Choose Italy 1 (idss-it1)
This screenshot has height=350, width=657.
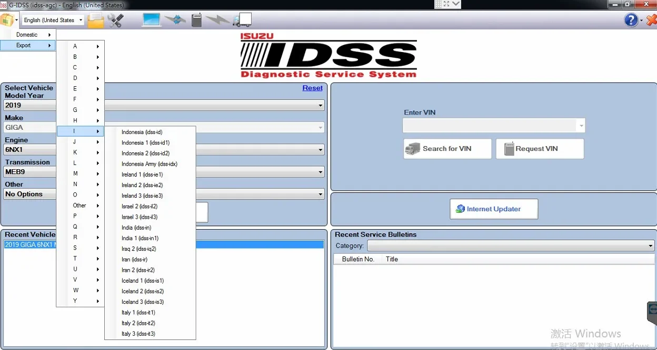[x=151, y=313]
